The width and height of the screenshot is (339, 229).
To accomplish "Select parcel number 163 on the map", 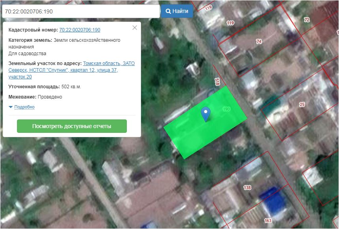I will point(268,221).
